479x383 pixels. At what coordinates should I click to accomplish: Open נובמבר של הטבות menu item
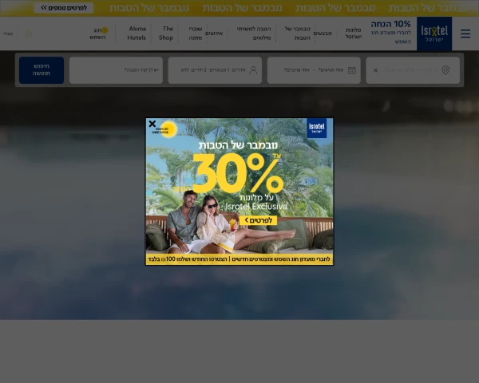tap(298, 34)
